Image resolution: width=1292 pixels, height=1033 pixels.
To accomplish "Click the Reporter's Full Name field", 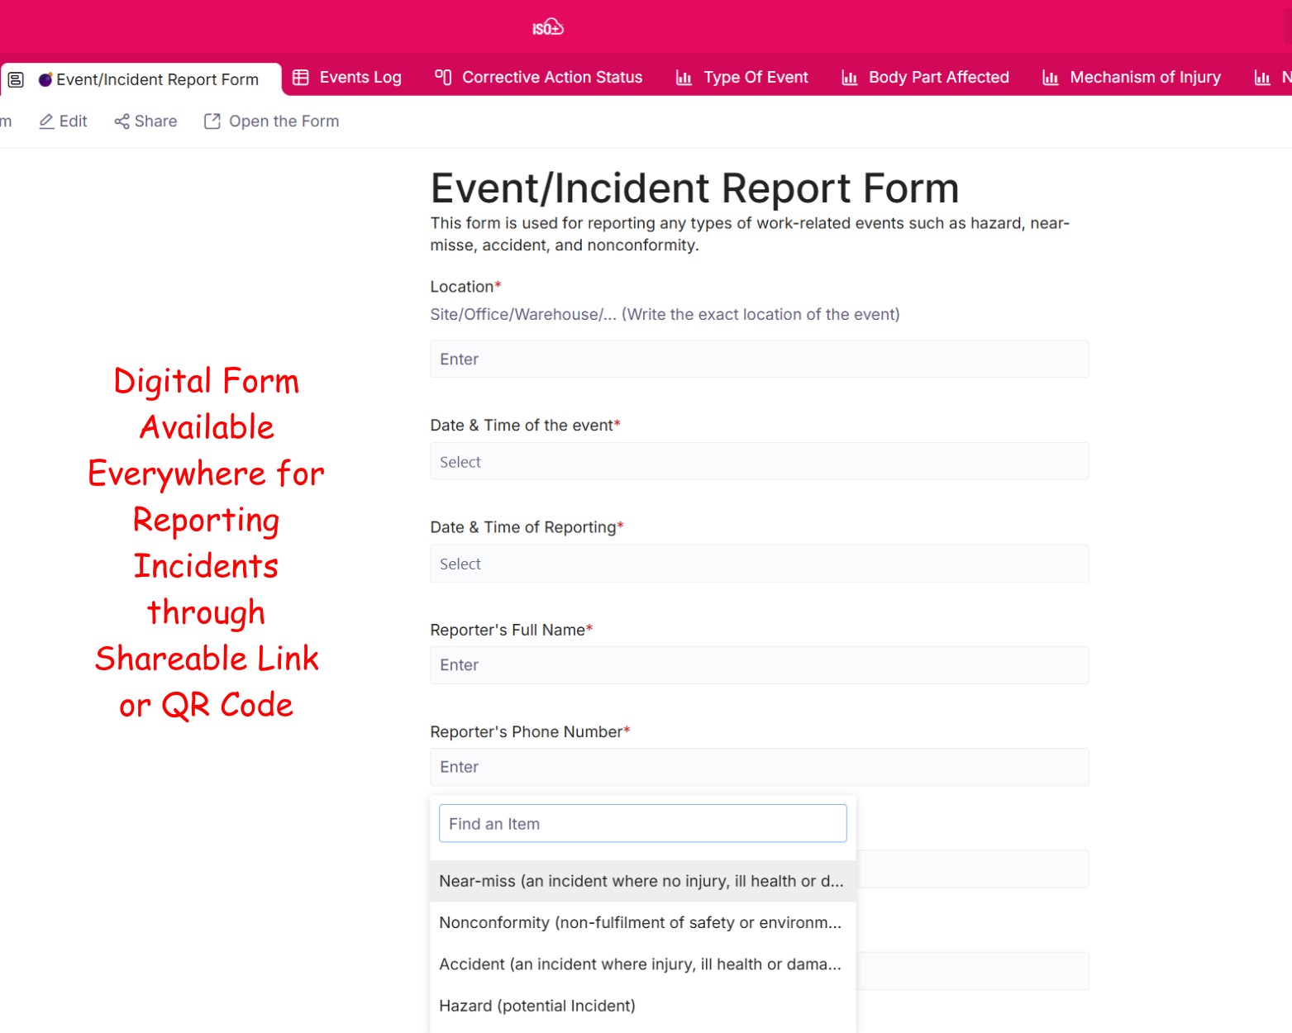I will click(x=759, y=665).
